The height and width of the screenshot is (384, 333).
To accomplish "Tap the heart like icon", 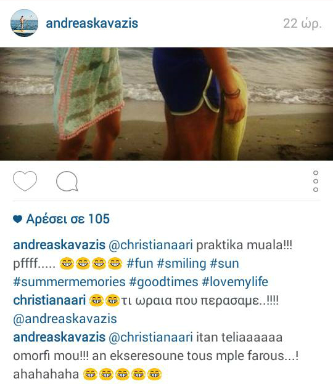I will coord(25,181).
